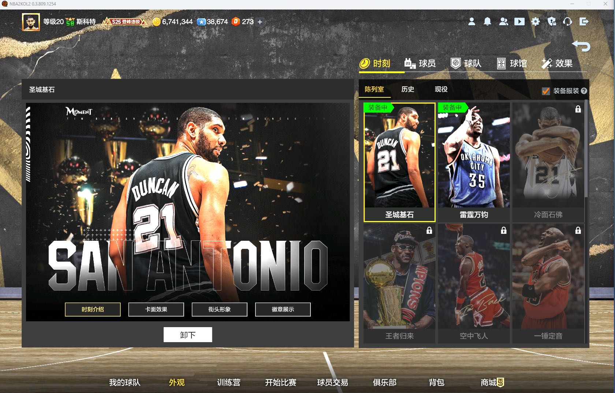Image resolution: width=615 pixels, height=393 pixels.
Task: Add currency with the plus button
Action: (x=260, y=22)
